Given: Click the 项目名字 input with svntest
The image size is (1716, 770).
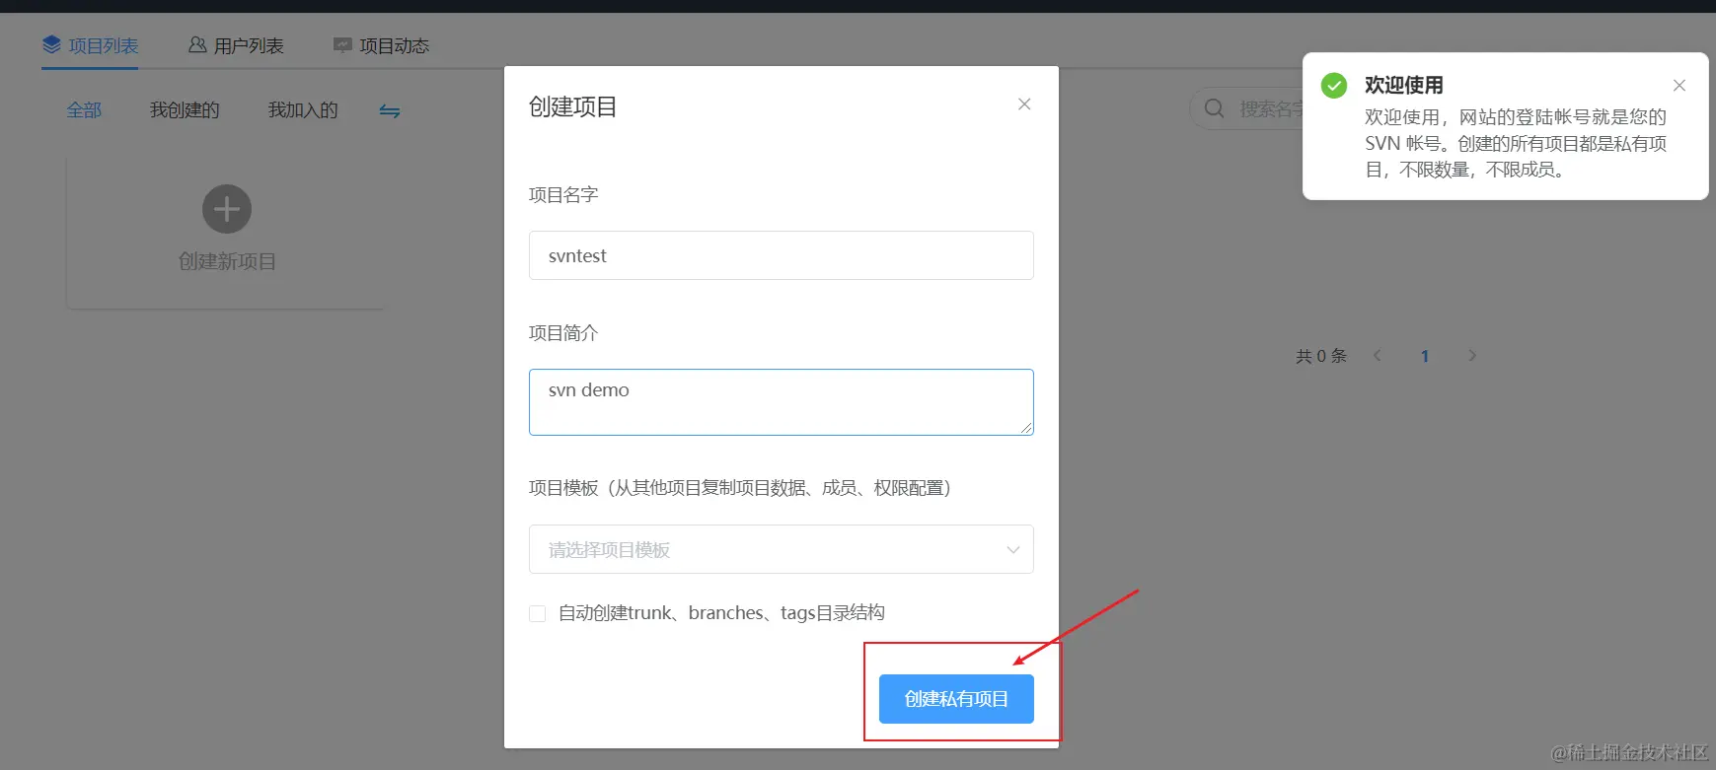Looking at the screenshot, I should point(782,255).
